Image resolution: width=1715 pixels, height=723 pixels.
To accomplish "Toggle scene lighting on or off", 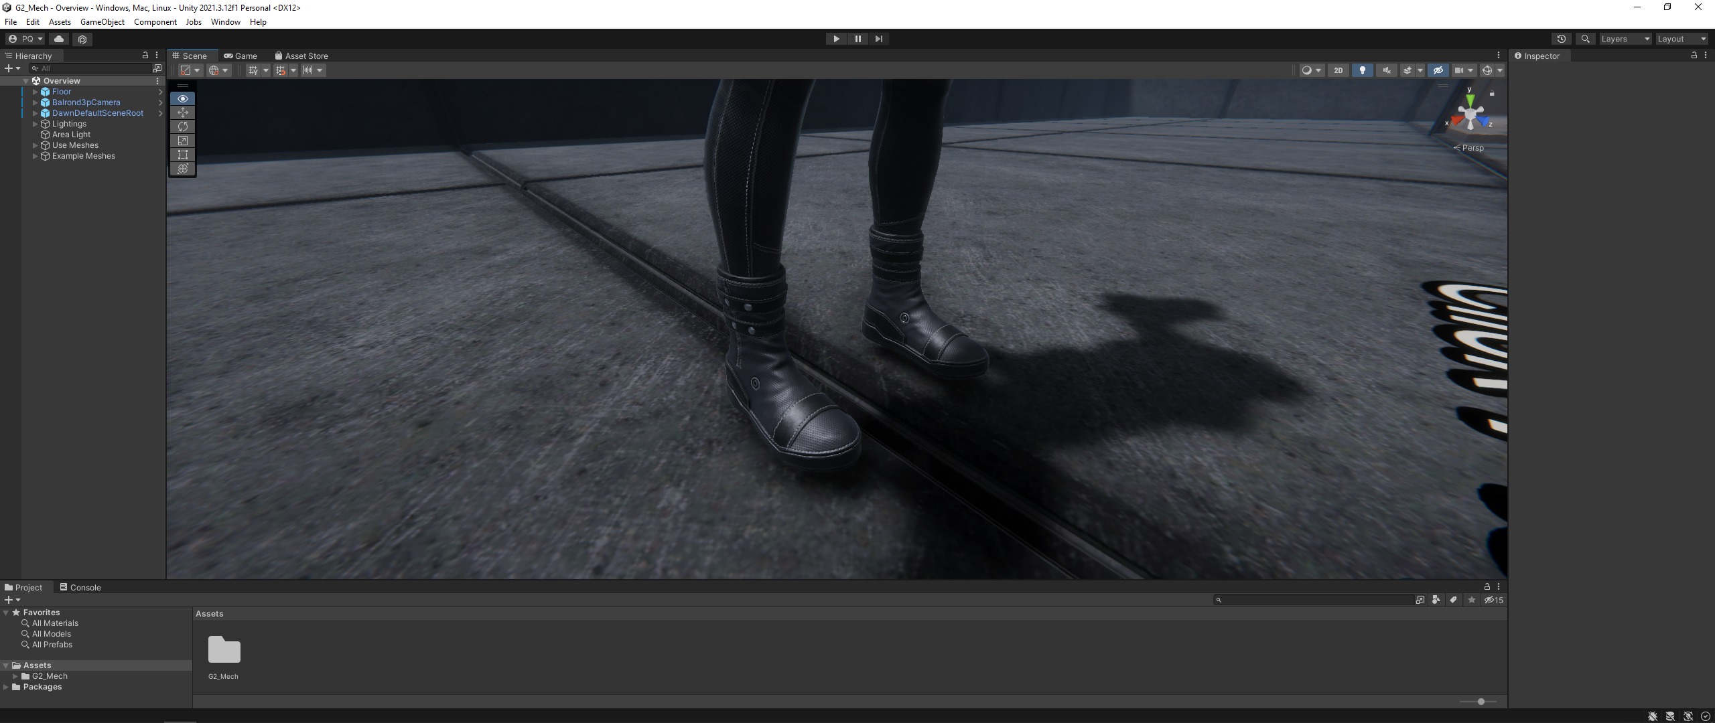I will point(1362,70).
